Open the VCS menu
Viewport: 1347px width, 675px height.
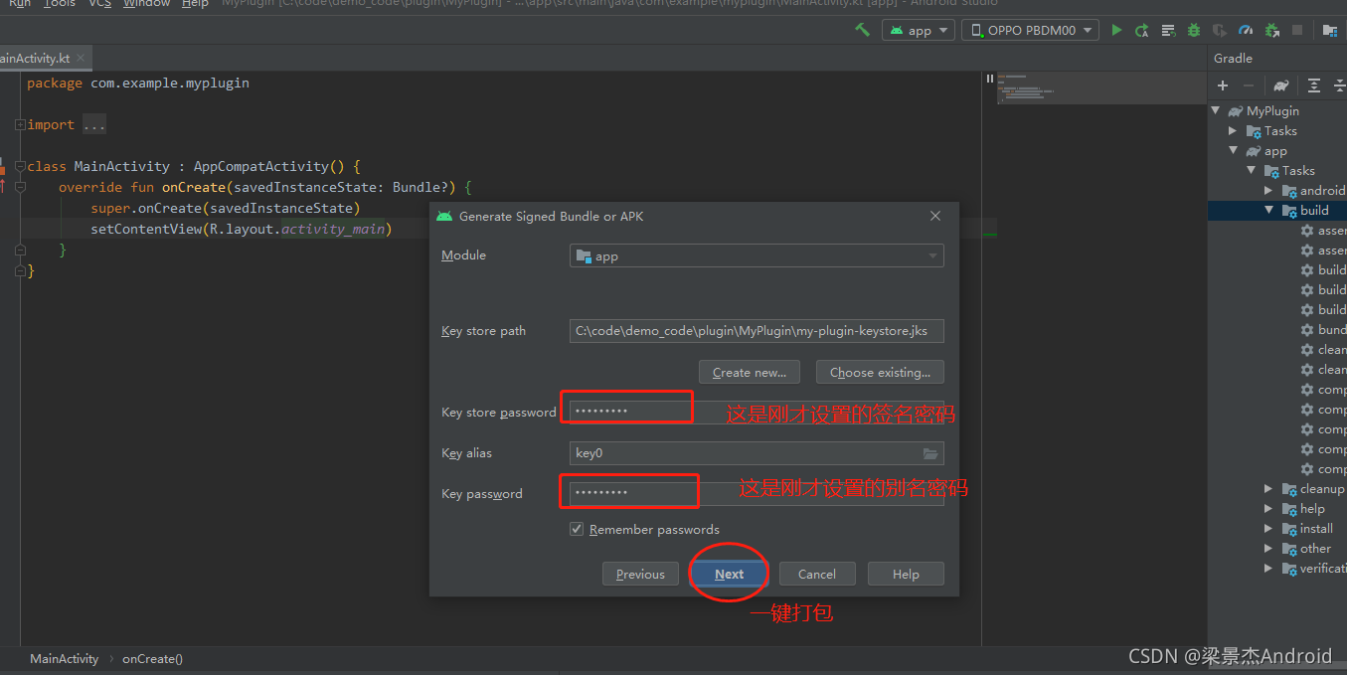pos(99,4)
